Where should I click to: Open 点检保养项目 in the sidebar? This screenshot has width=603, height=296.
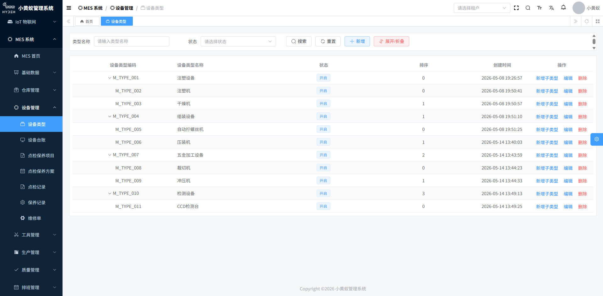(x=31, y=156)
